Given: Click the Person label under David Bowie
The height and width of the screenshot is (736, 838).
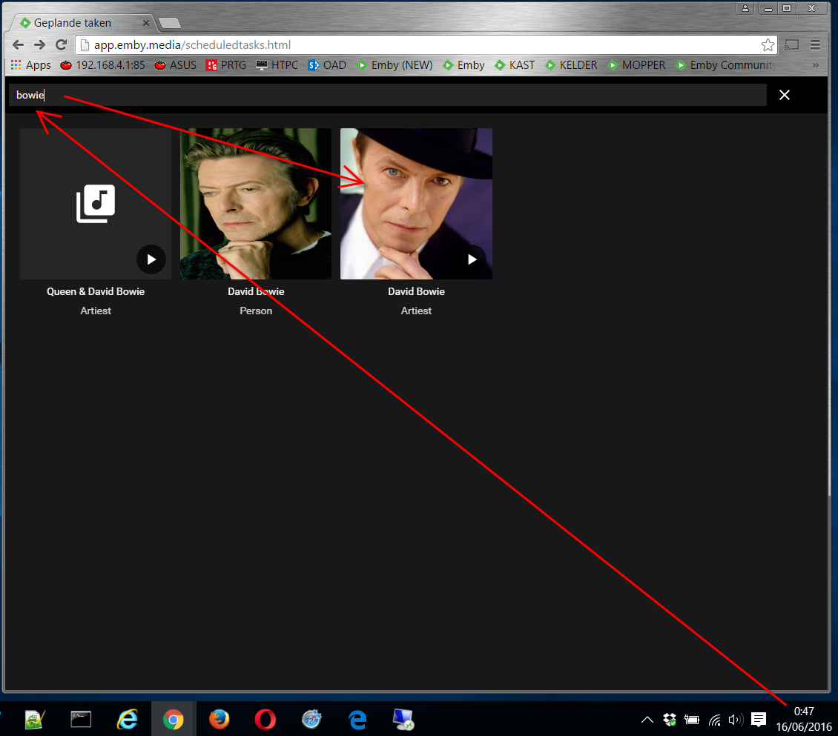Looking at the screenshot, I should (256, 311).
